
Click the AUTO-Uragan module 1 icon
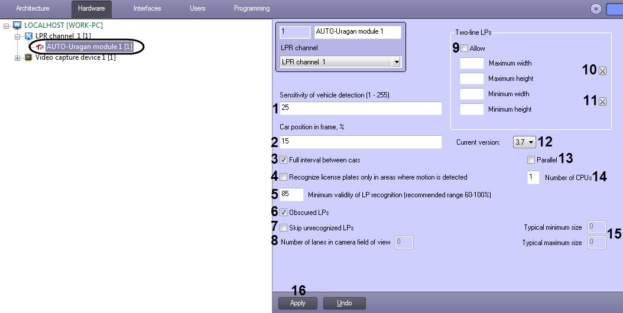pos(40,47)
